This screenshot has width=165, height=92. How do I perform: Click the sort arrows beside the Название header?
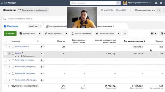[38, 41]
